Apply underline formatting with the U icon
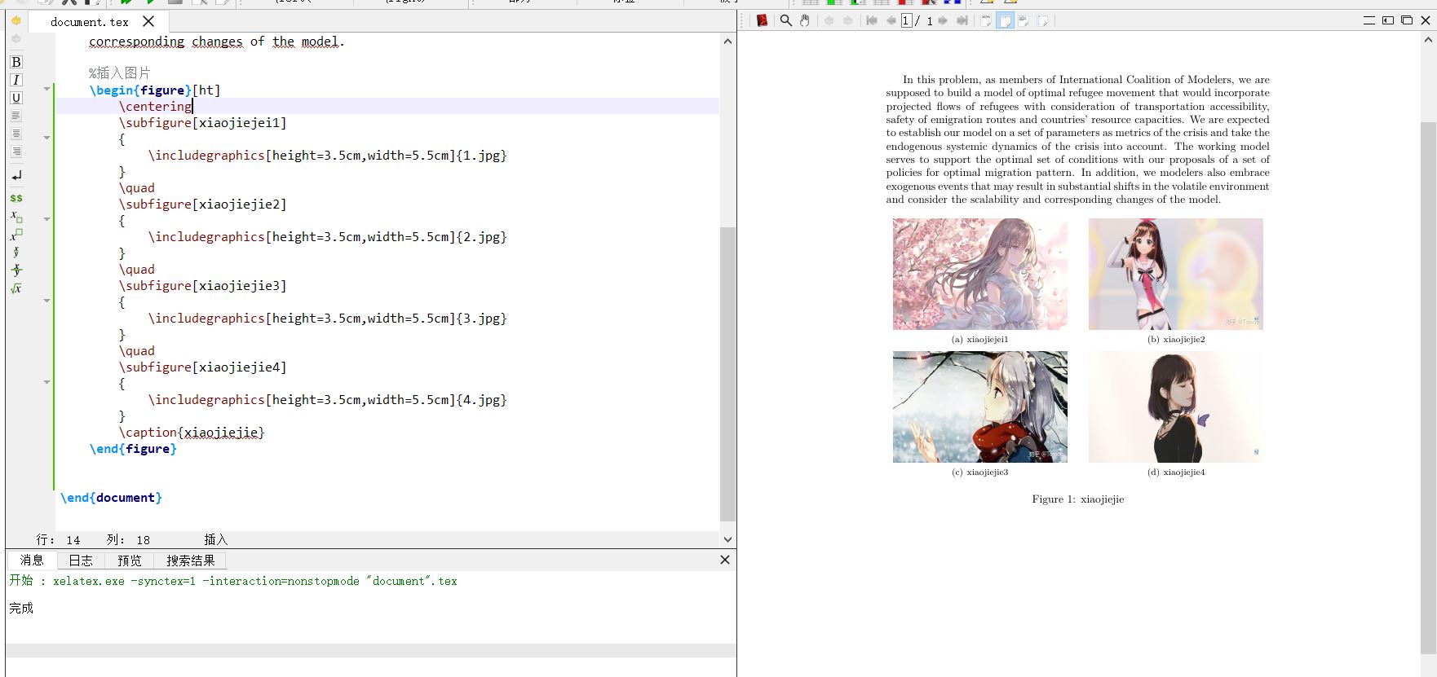 click(16, 98)
